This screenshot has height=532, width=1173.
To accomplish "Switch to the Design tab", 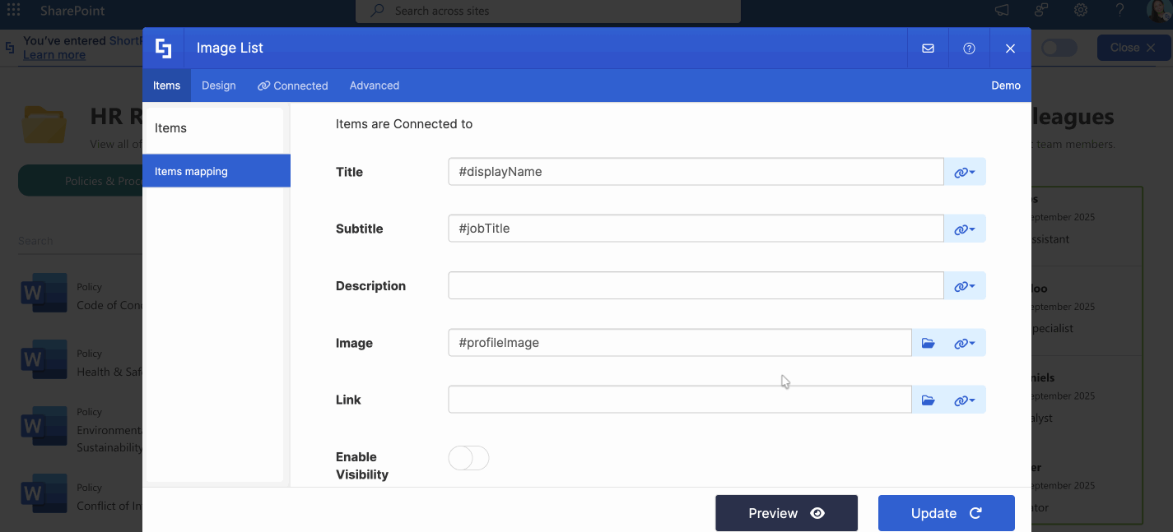I will tap(218, 85).
